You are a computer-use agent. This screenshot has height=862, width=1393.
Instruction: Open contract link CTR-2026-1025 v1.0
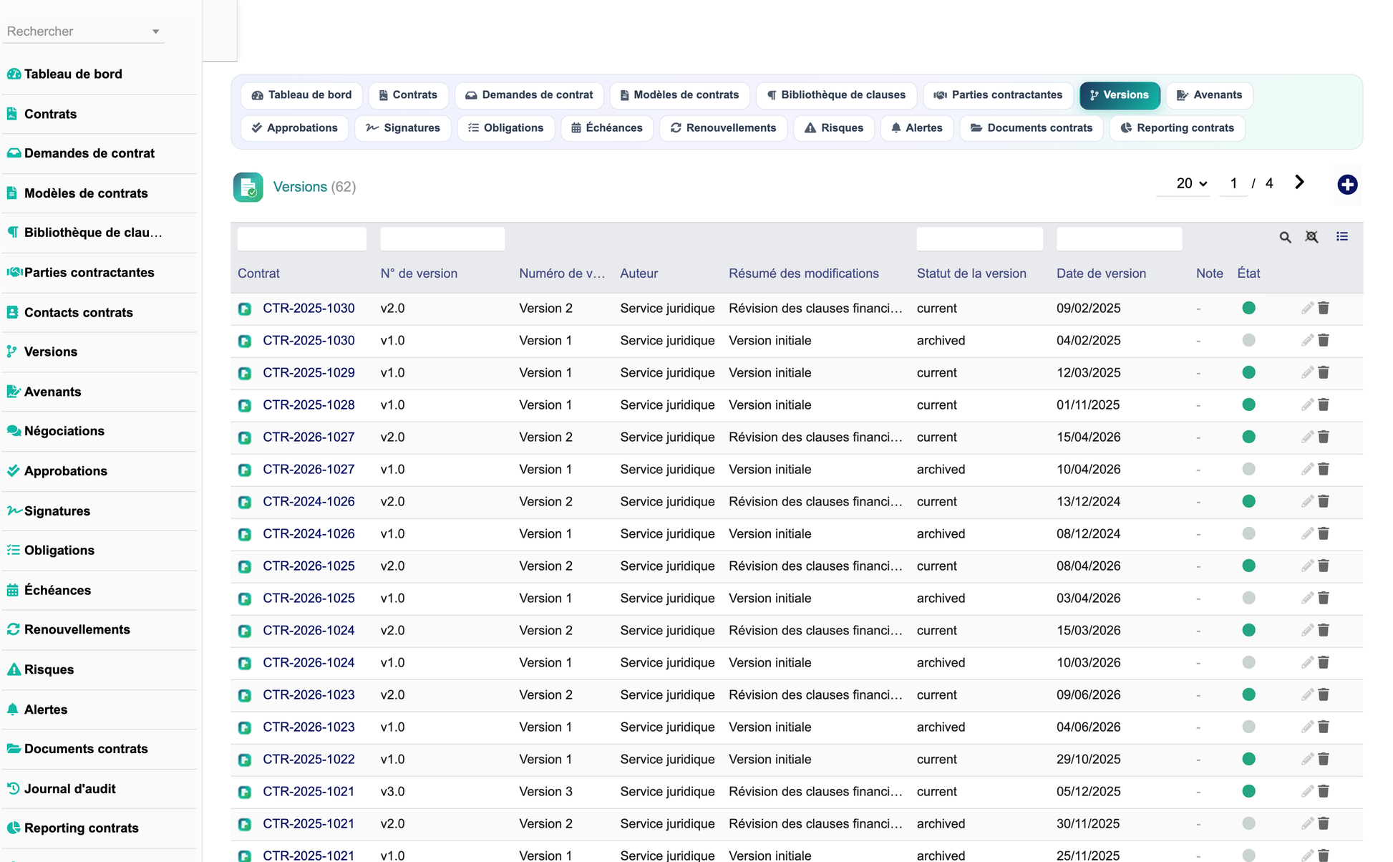tap(309, 598)
